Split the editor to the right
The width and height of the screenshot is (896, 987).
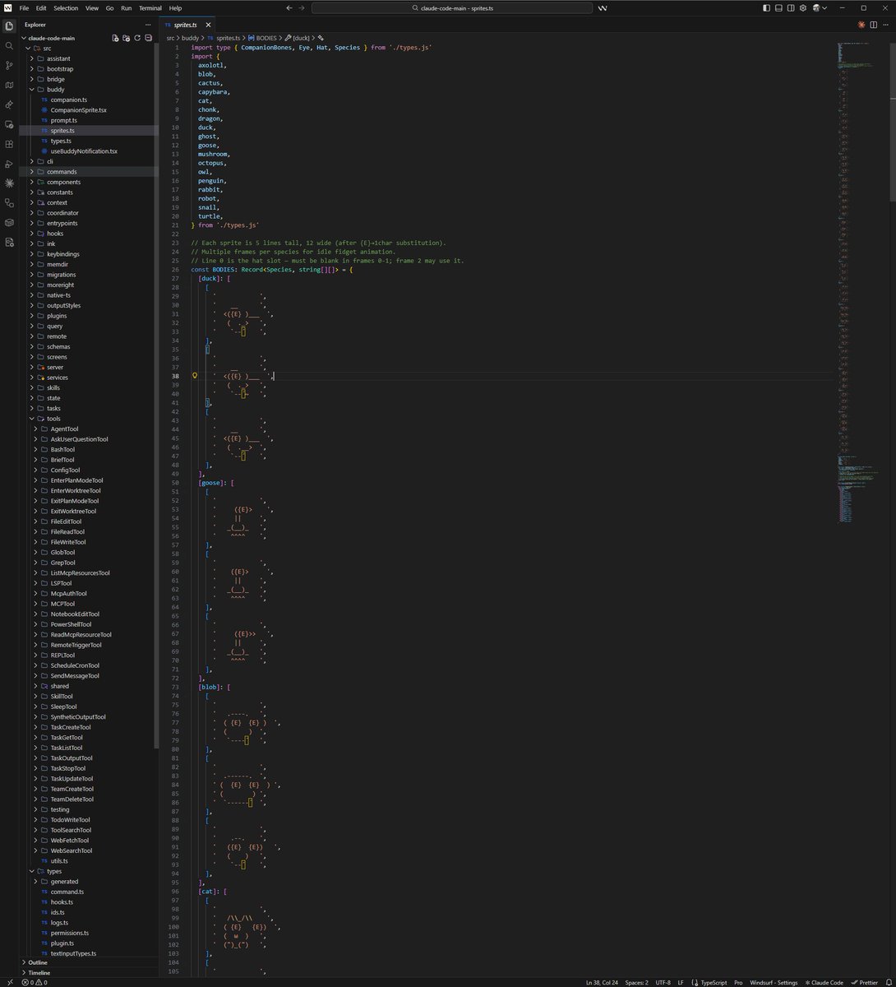click(x=874, y=25)
